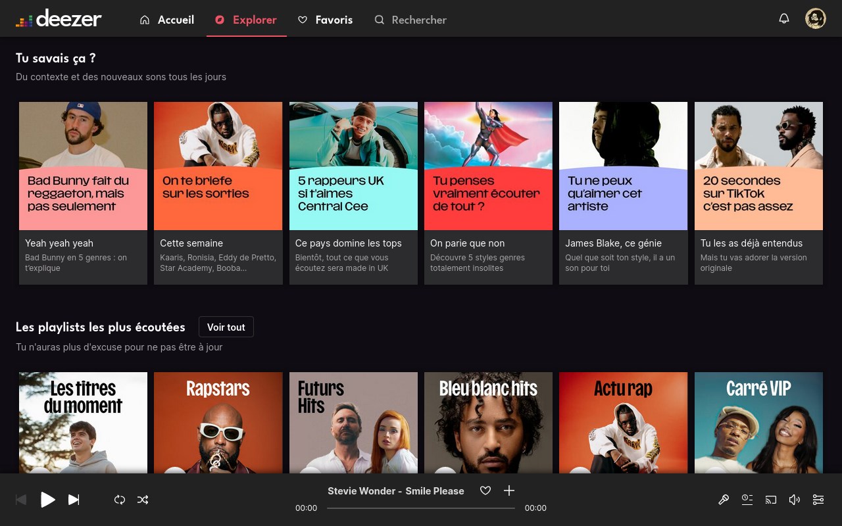Show lyrics with the microphone icon
The image size is (842, 526).
point(724,500)
